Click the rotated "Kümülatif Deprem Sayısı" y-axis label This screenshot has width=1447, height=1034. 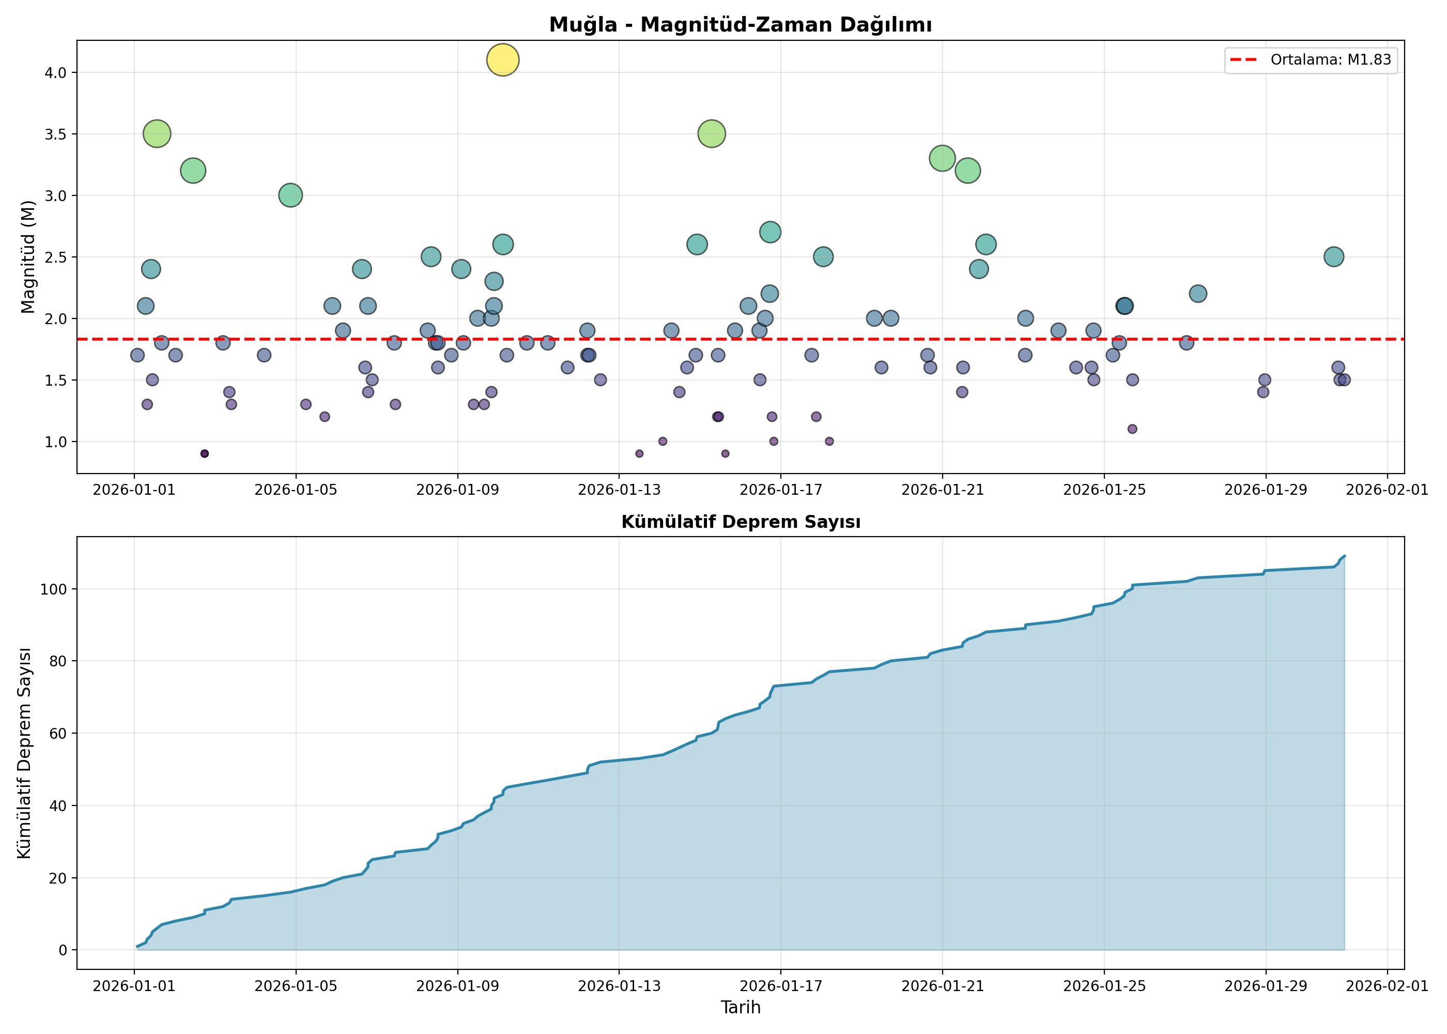(x=24, y=753)
